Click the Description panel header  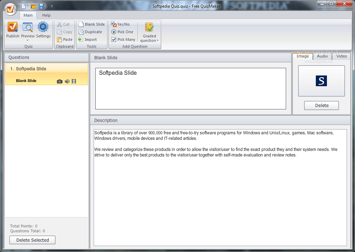(220, 120)
